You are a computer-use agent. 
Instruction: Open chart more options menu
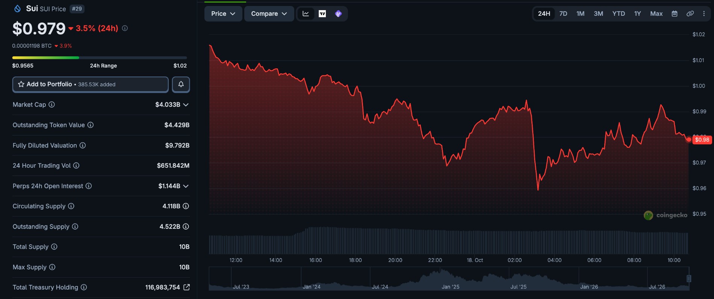[704, 14]
